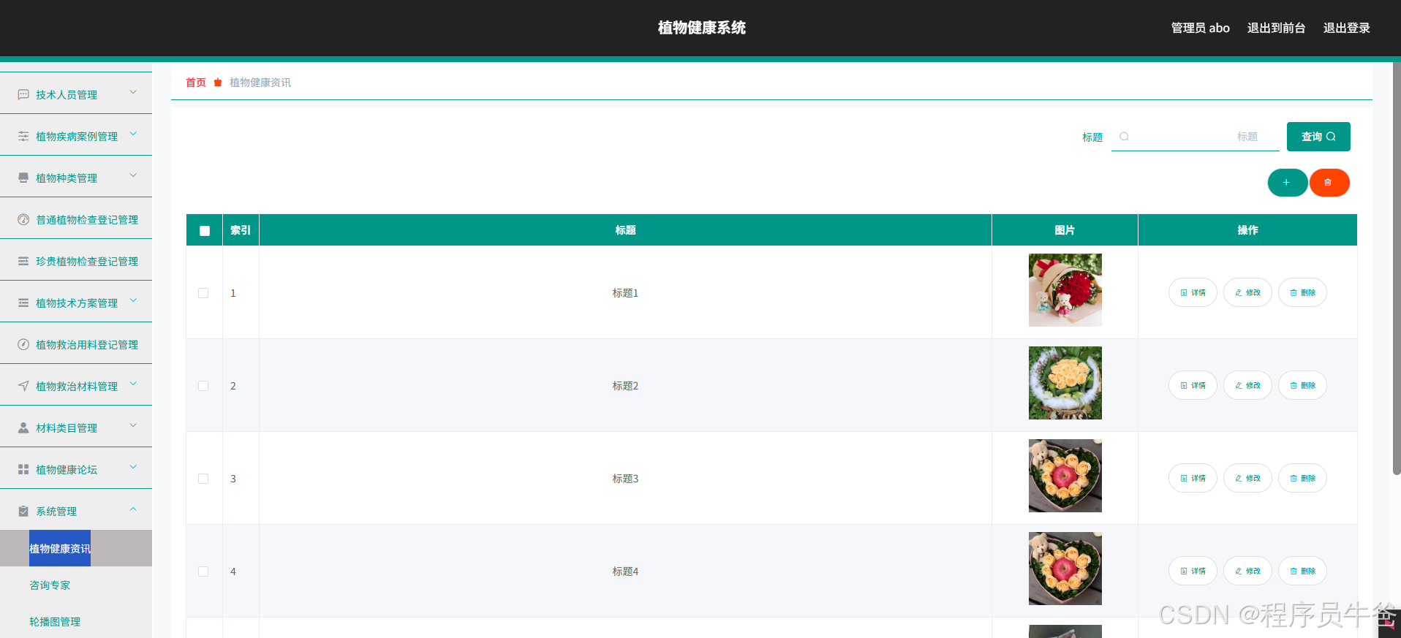Click 退出到前台 in the header
The image size is (1401, 638).
1276,28
